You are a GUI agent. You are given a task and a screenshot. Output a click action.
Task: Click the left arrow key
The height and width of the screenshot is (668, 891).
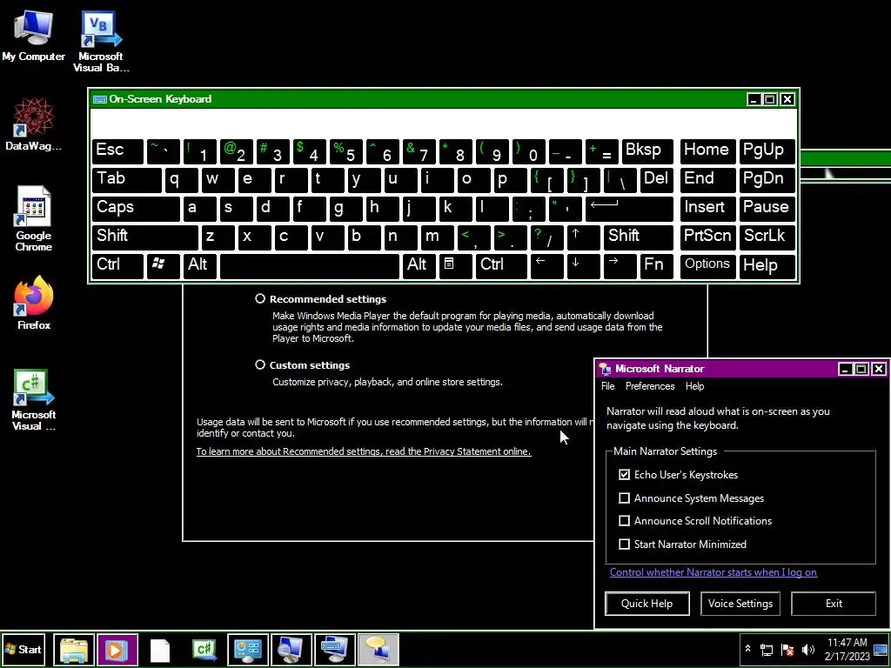pos(546,265)
